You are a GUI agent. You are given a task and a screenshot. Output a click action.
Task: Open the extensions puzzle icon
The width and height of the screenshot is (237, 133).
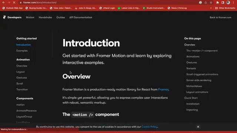217,3
